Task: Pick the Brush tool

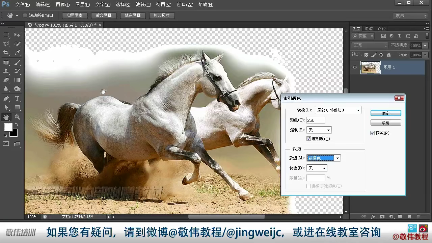Action: (17, 62)
